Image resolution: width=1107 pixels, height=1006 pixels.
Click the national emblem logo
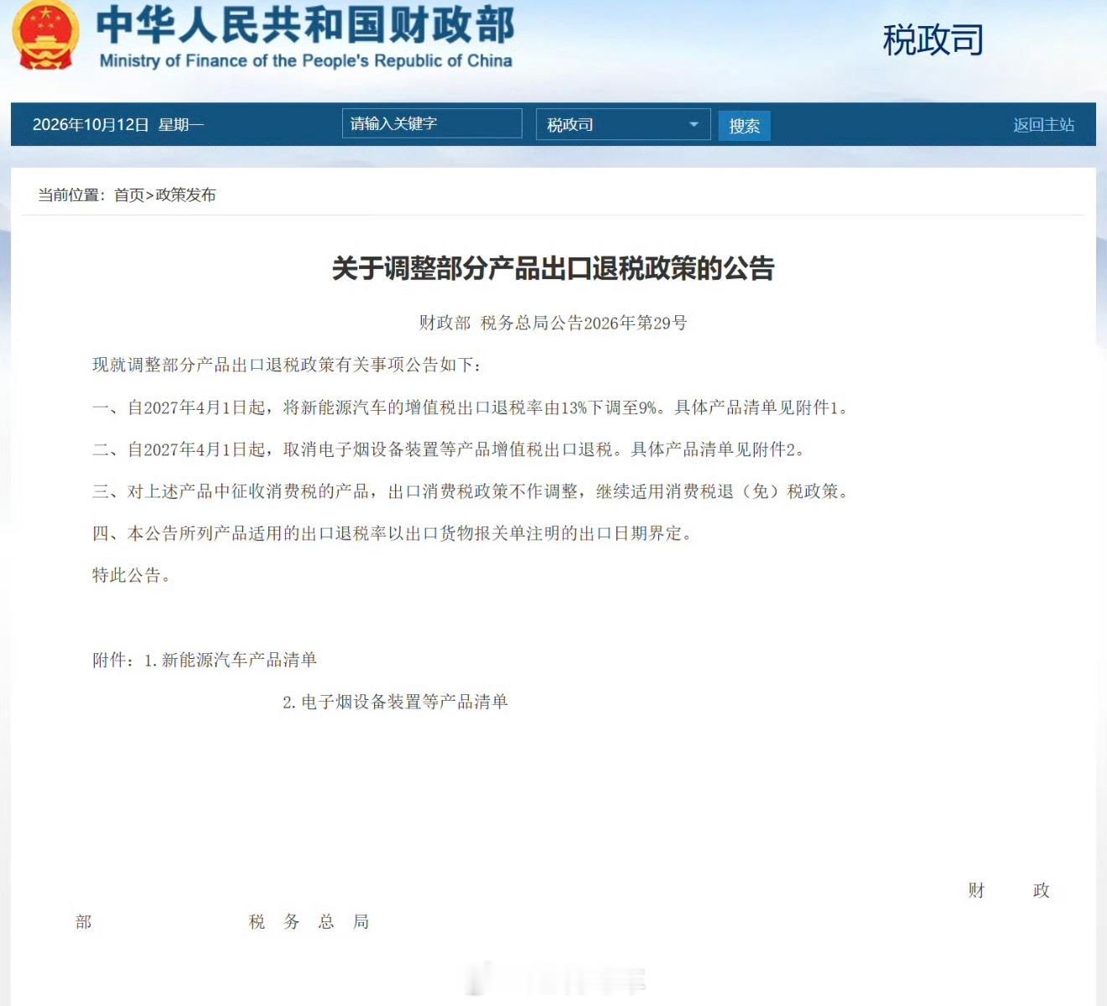point(45,35)
